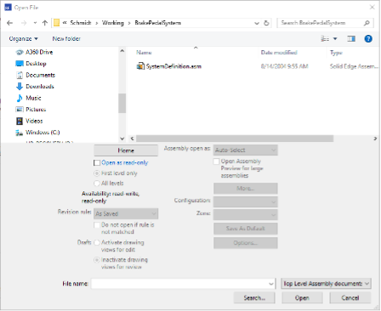
Task: Open Top Level Assembly documents filter
Action: point(326,284)
